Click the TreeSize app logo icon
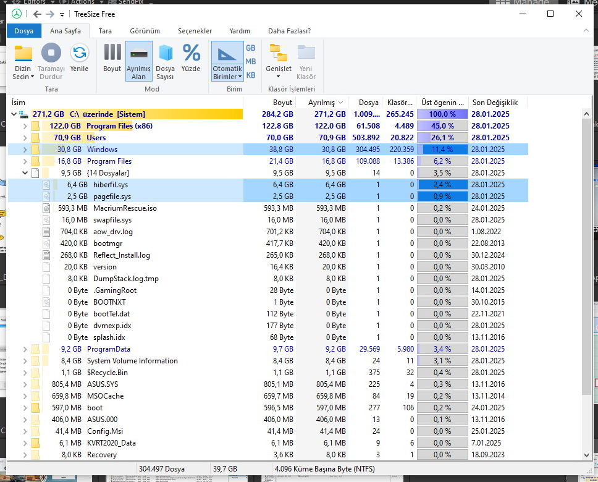The width and height of the screenshot is (598, 482). pyautogui.click(x=17, y=14)
